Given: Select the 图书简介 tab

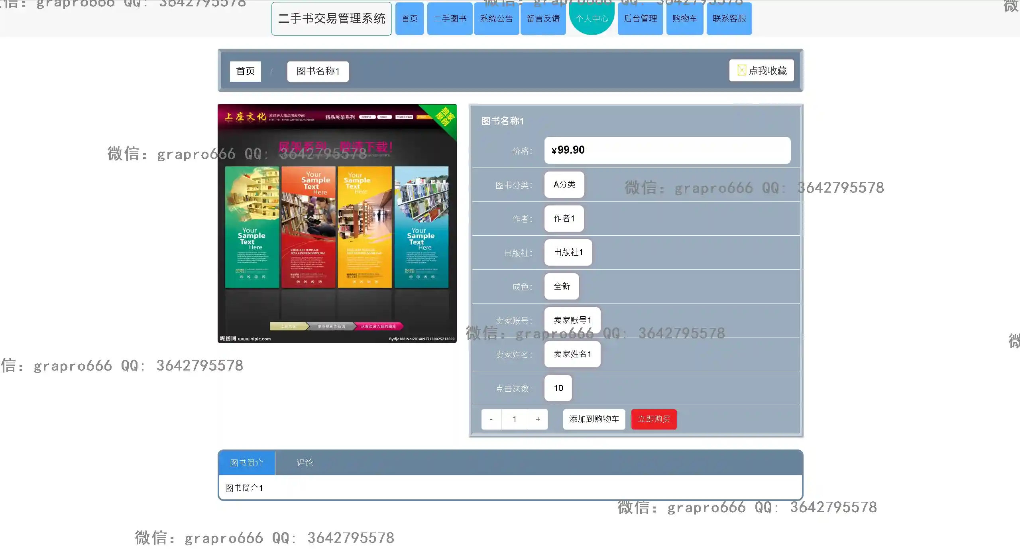Looking at the screenshot, I should click(247, 463).
